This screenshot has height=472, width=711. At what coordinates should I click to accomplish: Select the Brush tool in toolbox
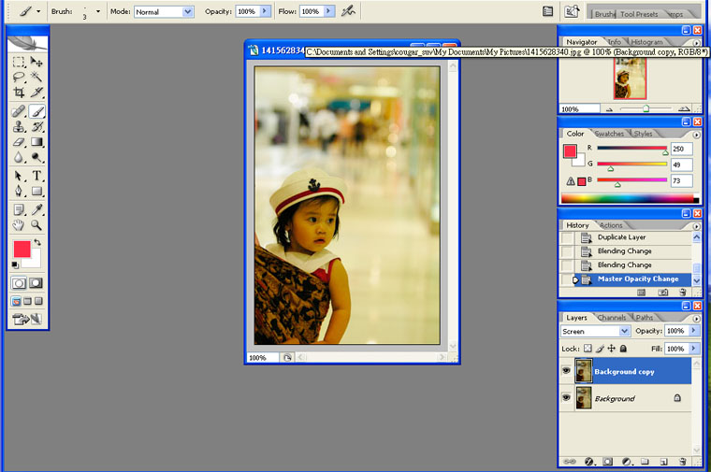[36, 111]
